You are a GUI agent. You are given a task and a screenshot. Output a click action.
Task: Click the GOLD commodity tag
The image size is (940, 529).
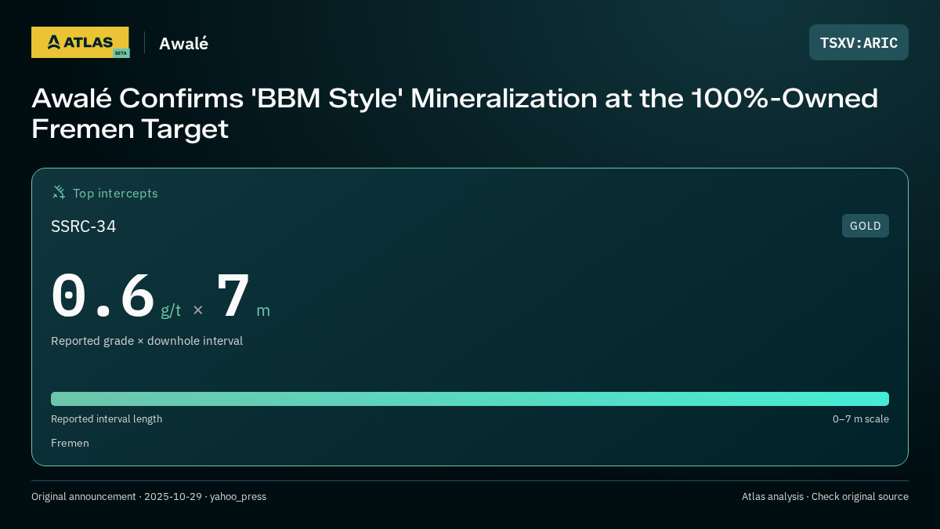pos(866,226)
